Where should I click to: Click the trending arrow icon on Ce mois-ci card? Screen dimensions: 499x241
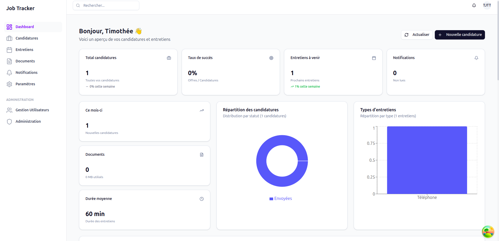[202, 110]
